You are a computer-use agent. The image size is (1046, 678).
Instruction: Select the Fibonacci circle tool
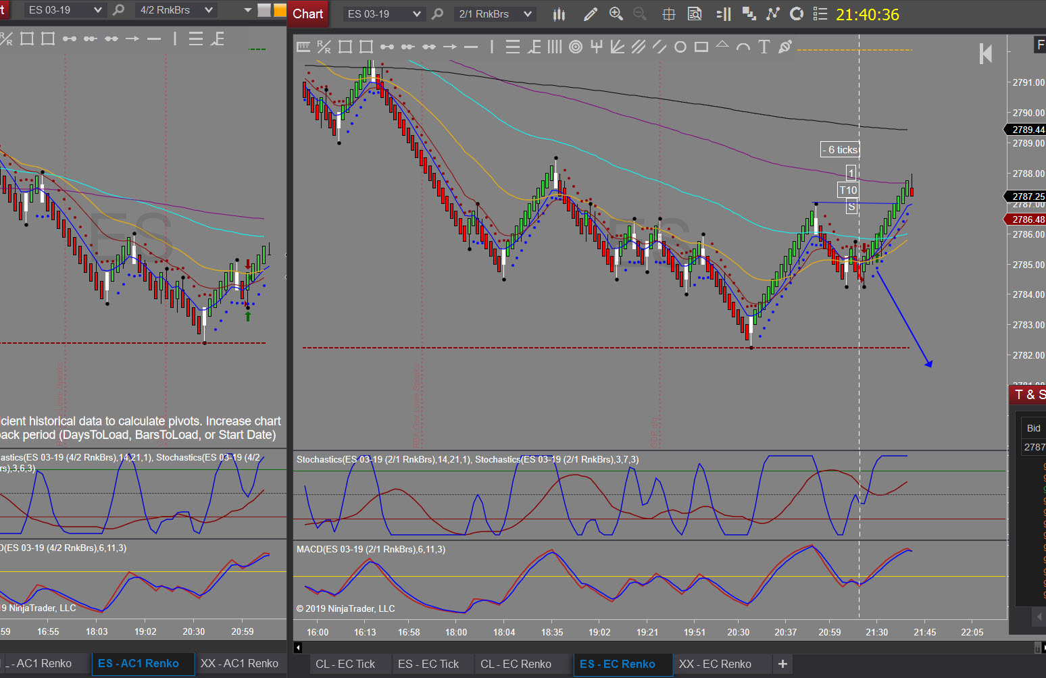[576, 47]
